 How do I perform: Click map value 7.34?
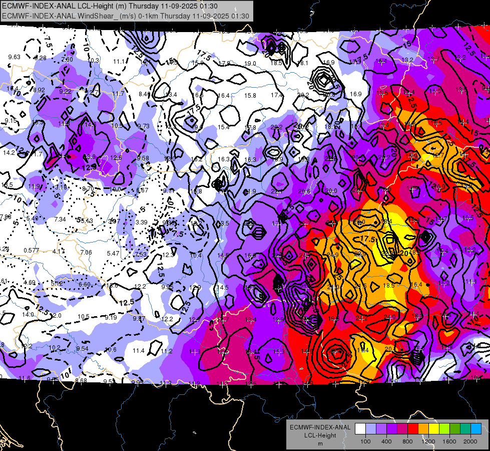60,219
